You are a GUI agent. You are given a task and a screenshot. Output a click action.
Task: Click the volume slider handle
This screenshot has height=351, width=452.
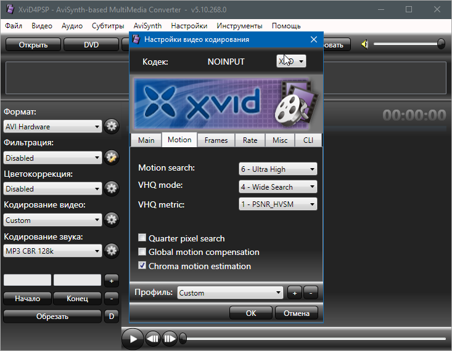(x=441, y=44)
